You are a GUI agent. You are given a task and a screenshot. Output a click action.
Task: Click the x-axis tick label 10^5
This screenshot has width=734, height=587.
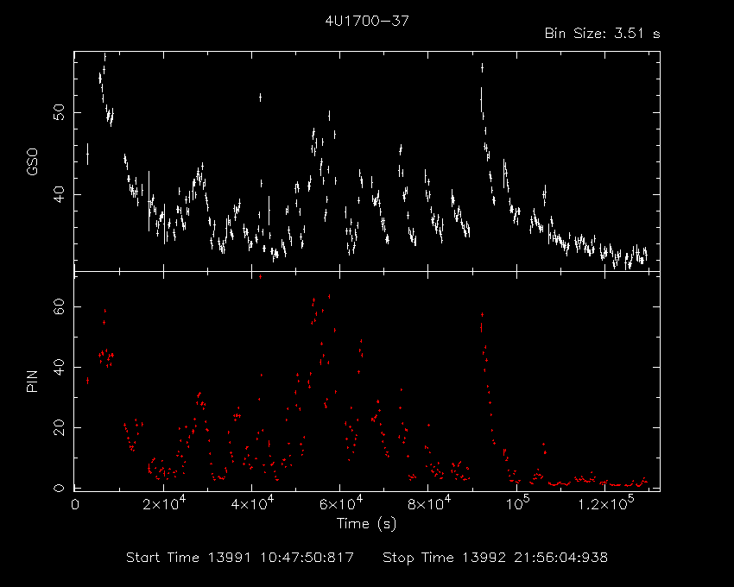pos(516,502)
